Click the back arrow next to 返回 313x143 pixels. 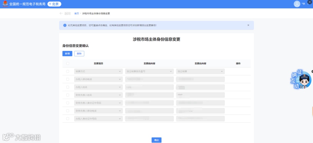(61, 14)
